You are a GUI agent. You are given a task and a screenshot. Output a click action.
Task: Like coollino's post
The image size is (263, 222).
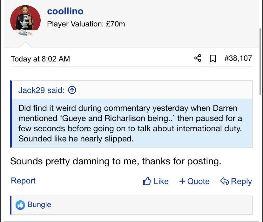(x=156, y=181)
